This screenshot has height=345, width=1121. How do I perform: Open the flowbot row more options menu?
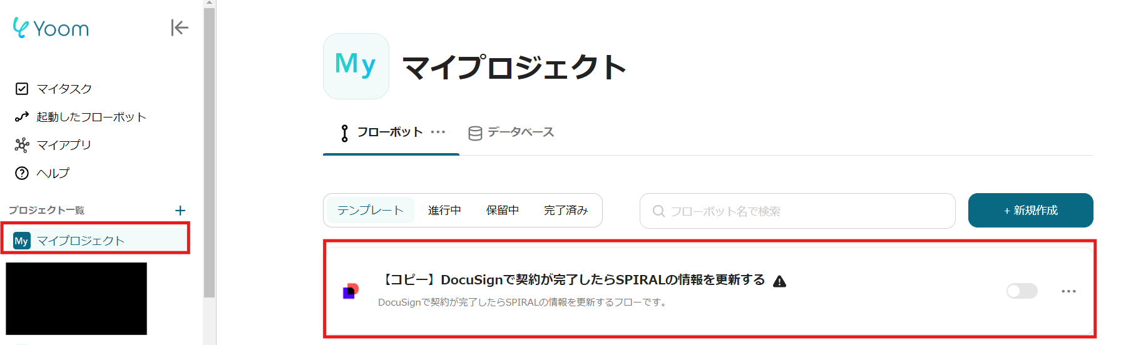click(x=1068, y=291)
